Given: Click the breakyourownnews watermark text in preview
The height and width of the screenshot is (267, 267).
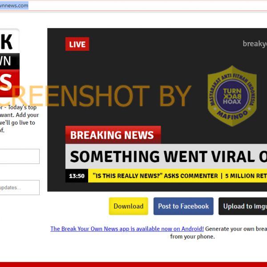Looking at the screenshot, I should pyautogui.click(x=255, y=44).
